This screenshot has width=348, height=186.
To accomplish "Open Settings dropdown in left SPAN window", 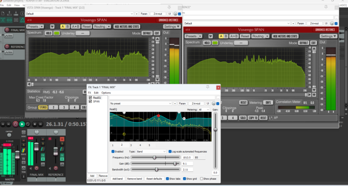I will 172,27.
